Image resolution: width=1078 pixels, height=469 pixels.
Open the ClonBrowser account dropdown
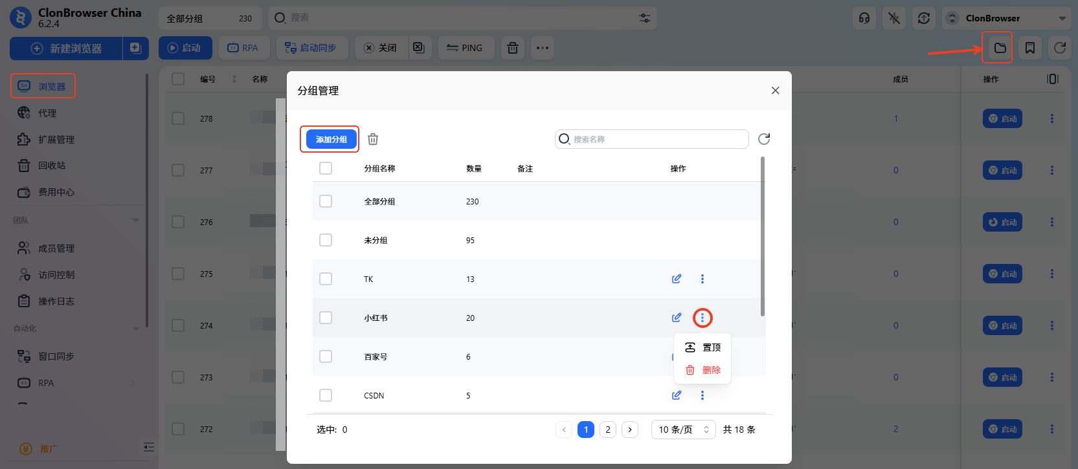pos(1007,18)
